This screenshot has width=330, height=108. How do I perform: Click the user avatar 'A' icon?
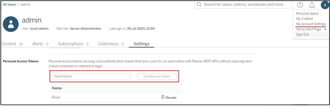[x=325, y=5]
